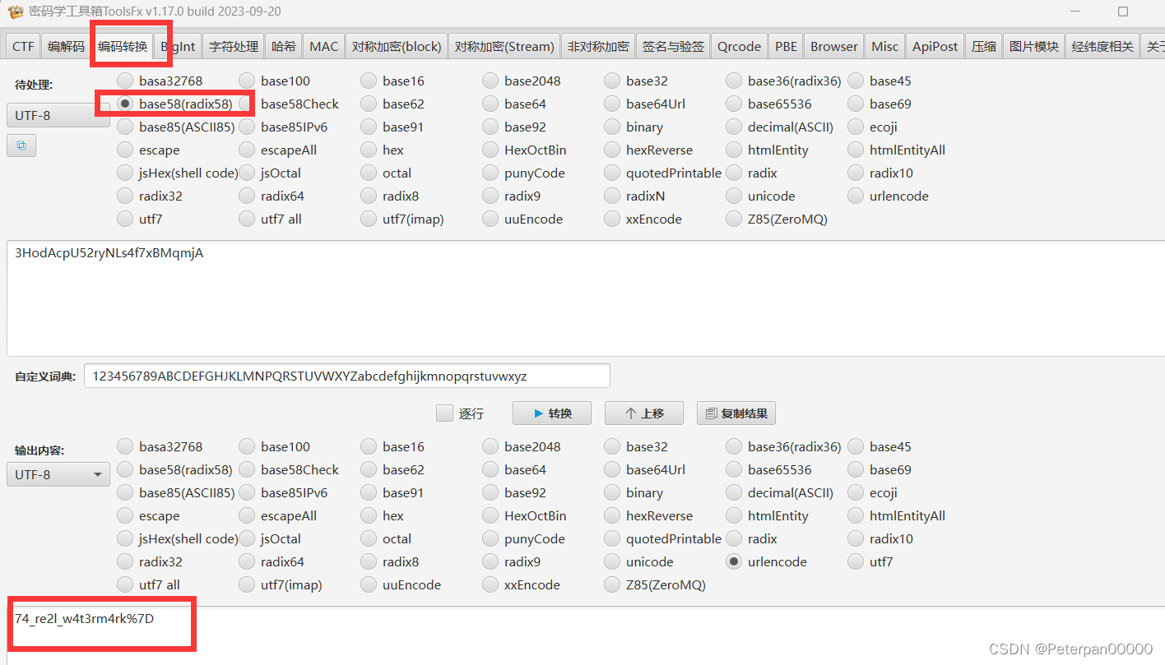Select input binary radio button

coord(612,127)
